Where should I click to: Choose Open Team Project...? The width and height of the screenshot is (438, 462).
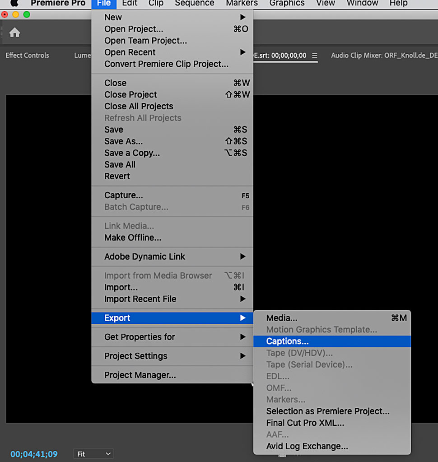pyautogui.click(x=172, y=41)
